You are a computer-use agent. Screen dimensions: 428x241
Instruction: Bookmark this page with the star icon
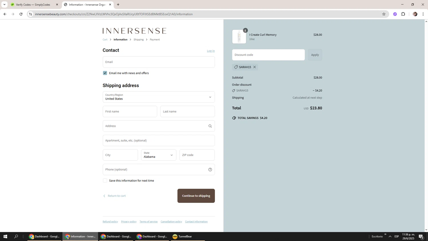(x=384, y=14)
